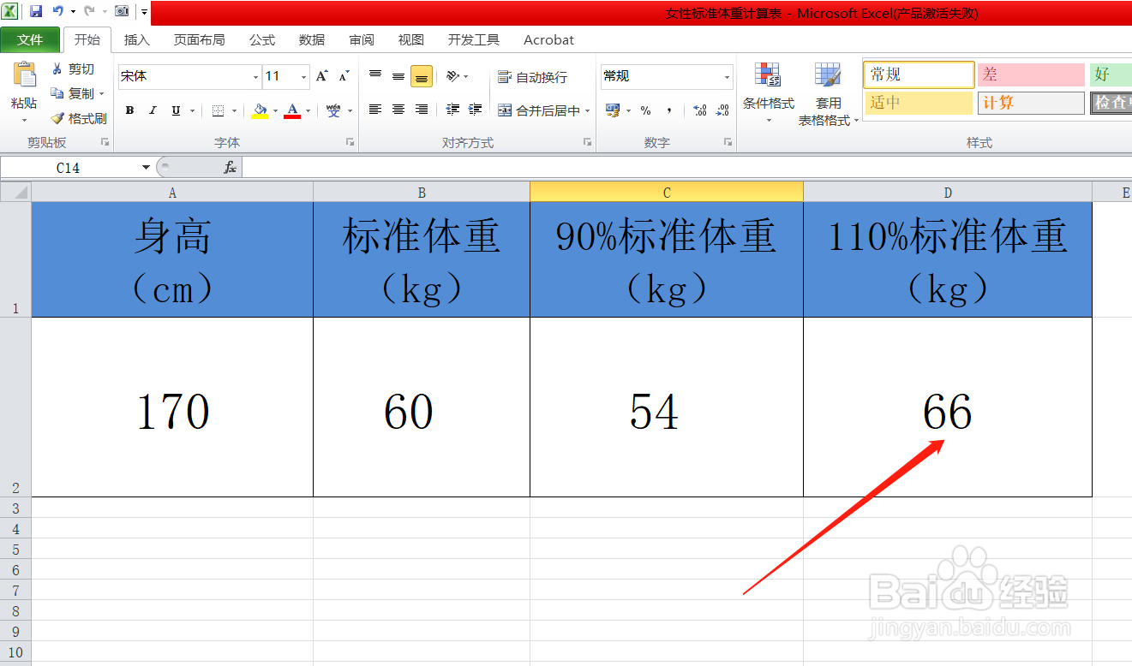1132x666 pixels.
Task: Apply the 差 bad cell style
Action: click(1031, 74)
